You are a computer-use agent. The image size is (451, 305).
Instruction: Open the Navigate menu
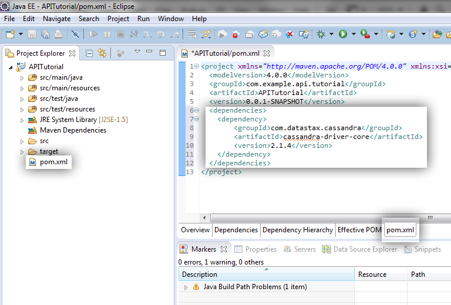[56, 19]
